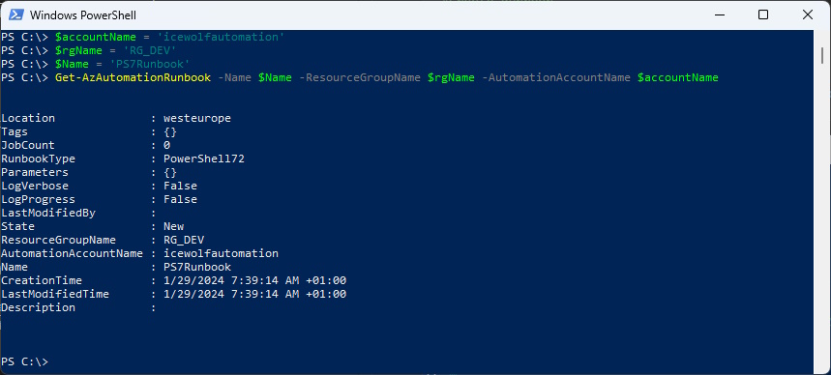Close the Windows PowerShell window
Screen dimensions: 831x375
[808, 14]
